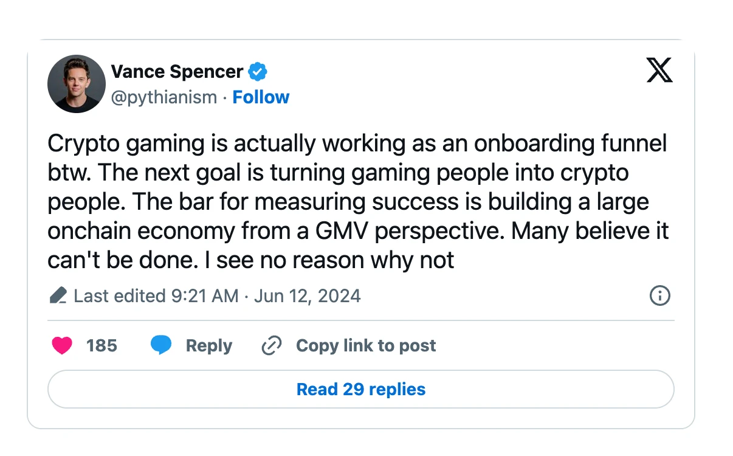Click the @pythianism handle

click(163, 97)
